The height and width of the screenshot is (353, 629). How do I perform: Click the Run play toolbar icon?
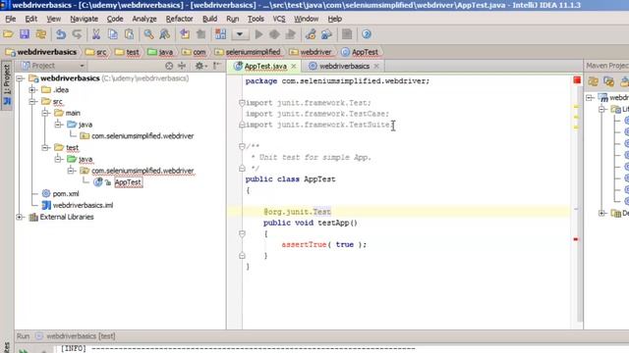coord(258,34)
